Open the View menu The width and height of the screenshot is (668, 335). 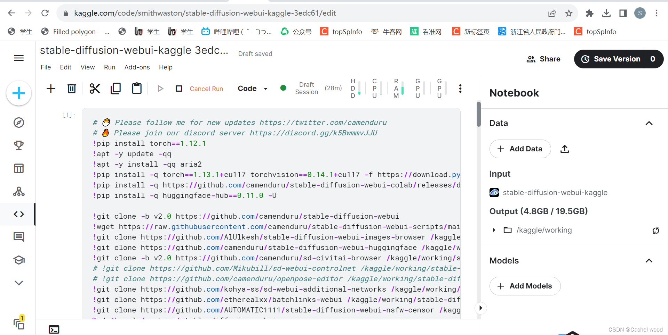[x=88, y=67]
